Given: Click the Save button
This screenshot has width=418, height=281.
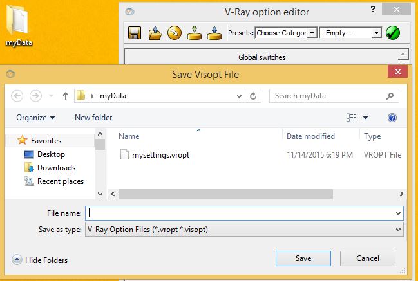Looking at the screenshot, I should point(303,258).
